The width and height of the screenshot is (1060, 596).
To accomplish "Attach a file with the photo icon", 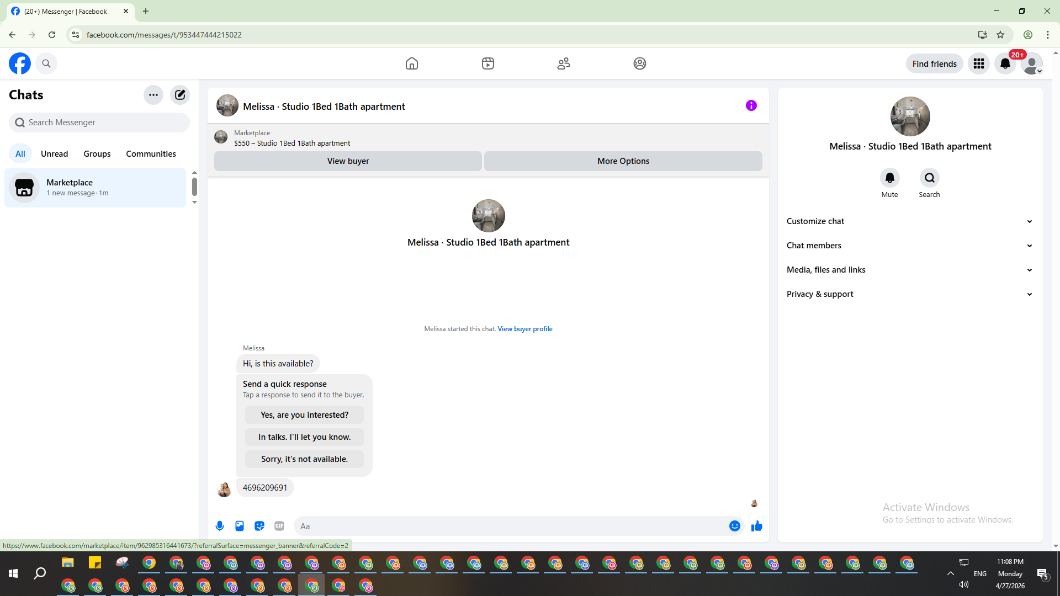I will tap(240, 526).
